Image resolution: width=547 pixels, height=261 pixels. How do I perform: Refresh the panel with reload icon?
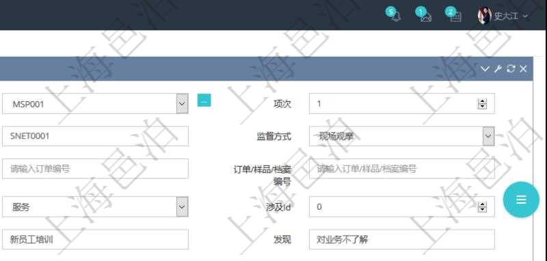pyautogui.click(x=511, y=68)
